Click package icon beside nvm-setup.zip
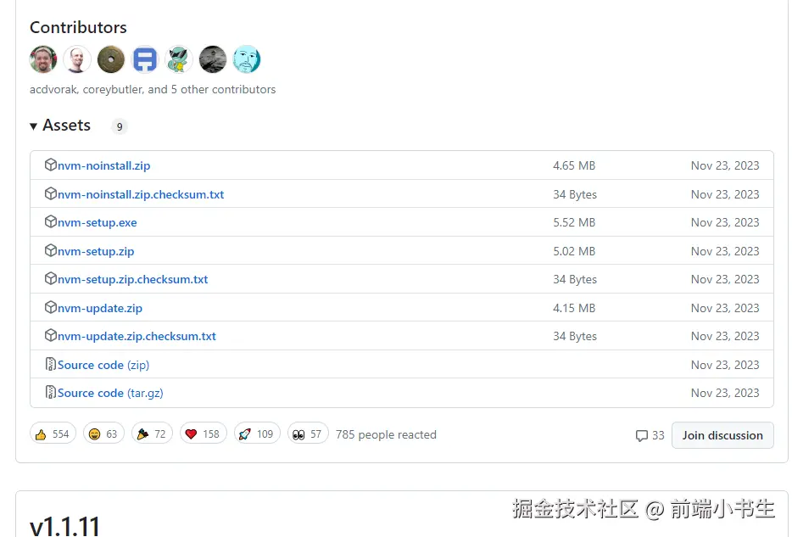 [x=51, y=250]
